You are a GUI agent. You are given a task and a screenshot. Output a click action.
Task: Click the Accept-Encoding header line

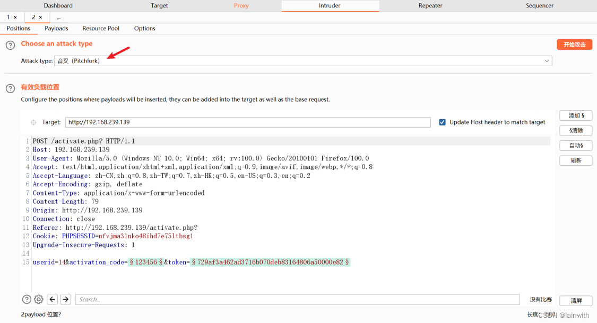[x=88, y=184]
